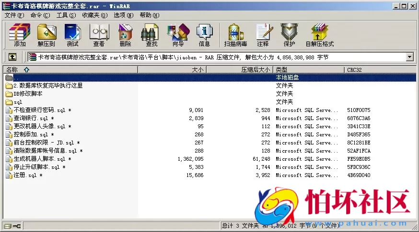The height and width of the screenshot is (232, 419).
Task: Click size value 9,091
Action: tap(196, 110)
